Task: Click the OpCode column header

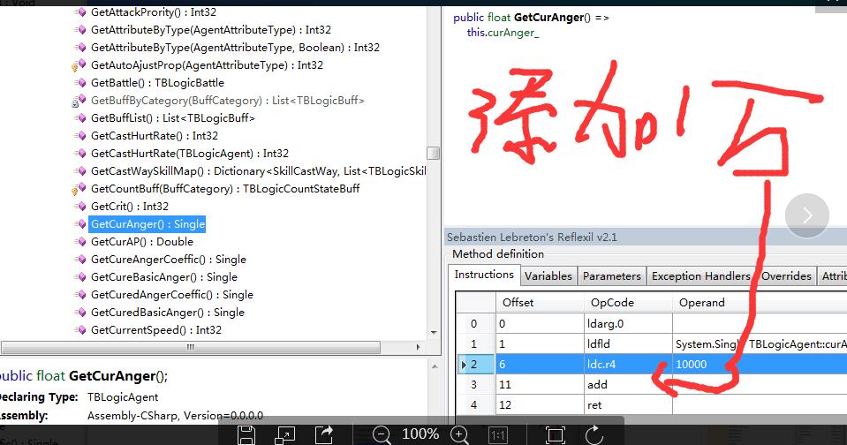Action: [628, 303]
